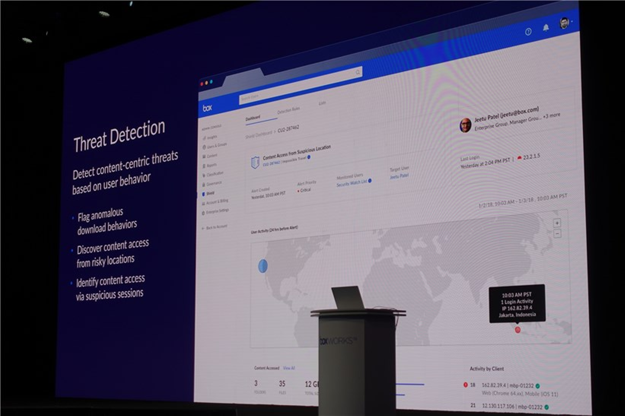Open Users & Groups in the sidebar
Screen dimensions: 625x416
coord(217,145)
